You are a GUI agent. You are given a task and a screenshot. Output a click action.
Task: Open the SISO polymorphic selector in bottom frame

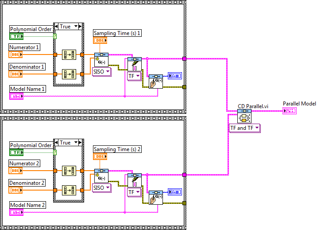[101, 188]
